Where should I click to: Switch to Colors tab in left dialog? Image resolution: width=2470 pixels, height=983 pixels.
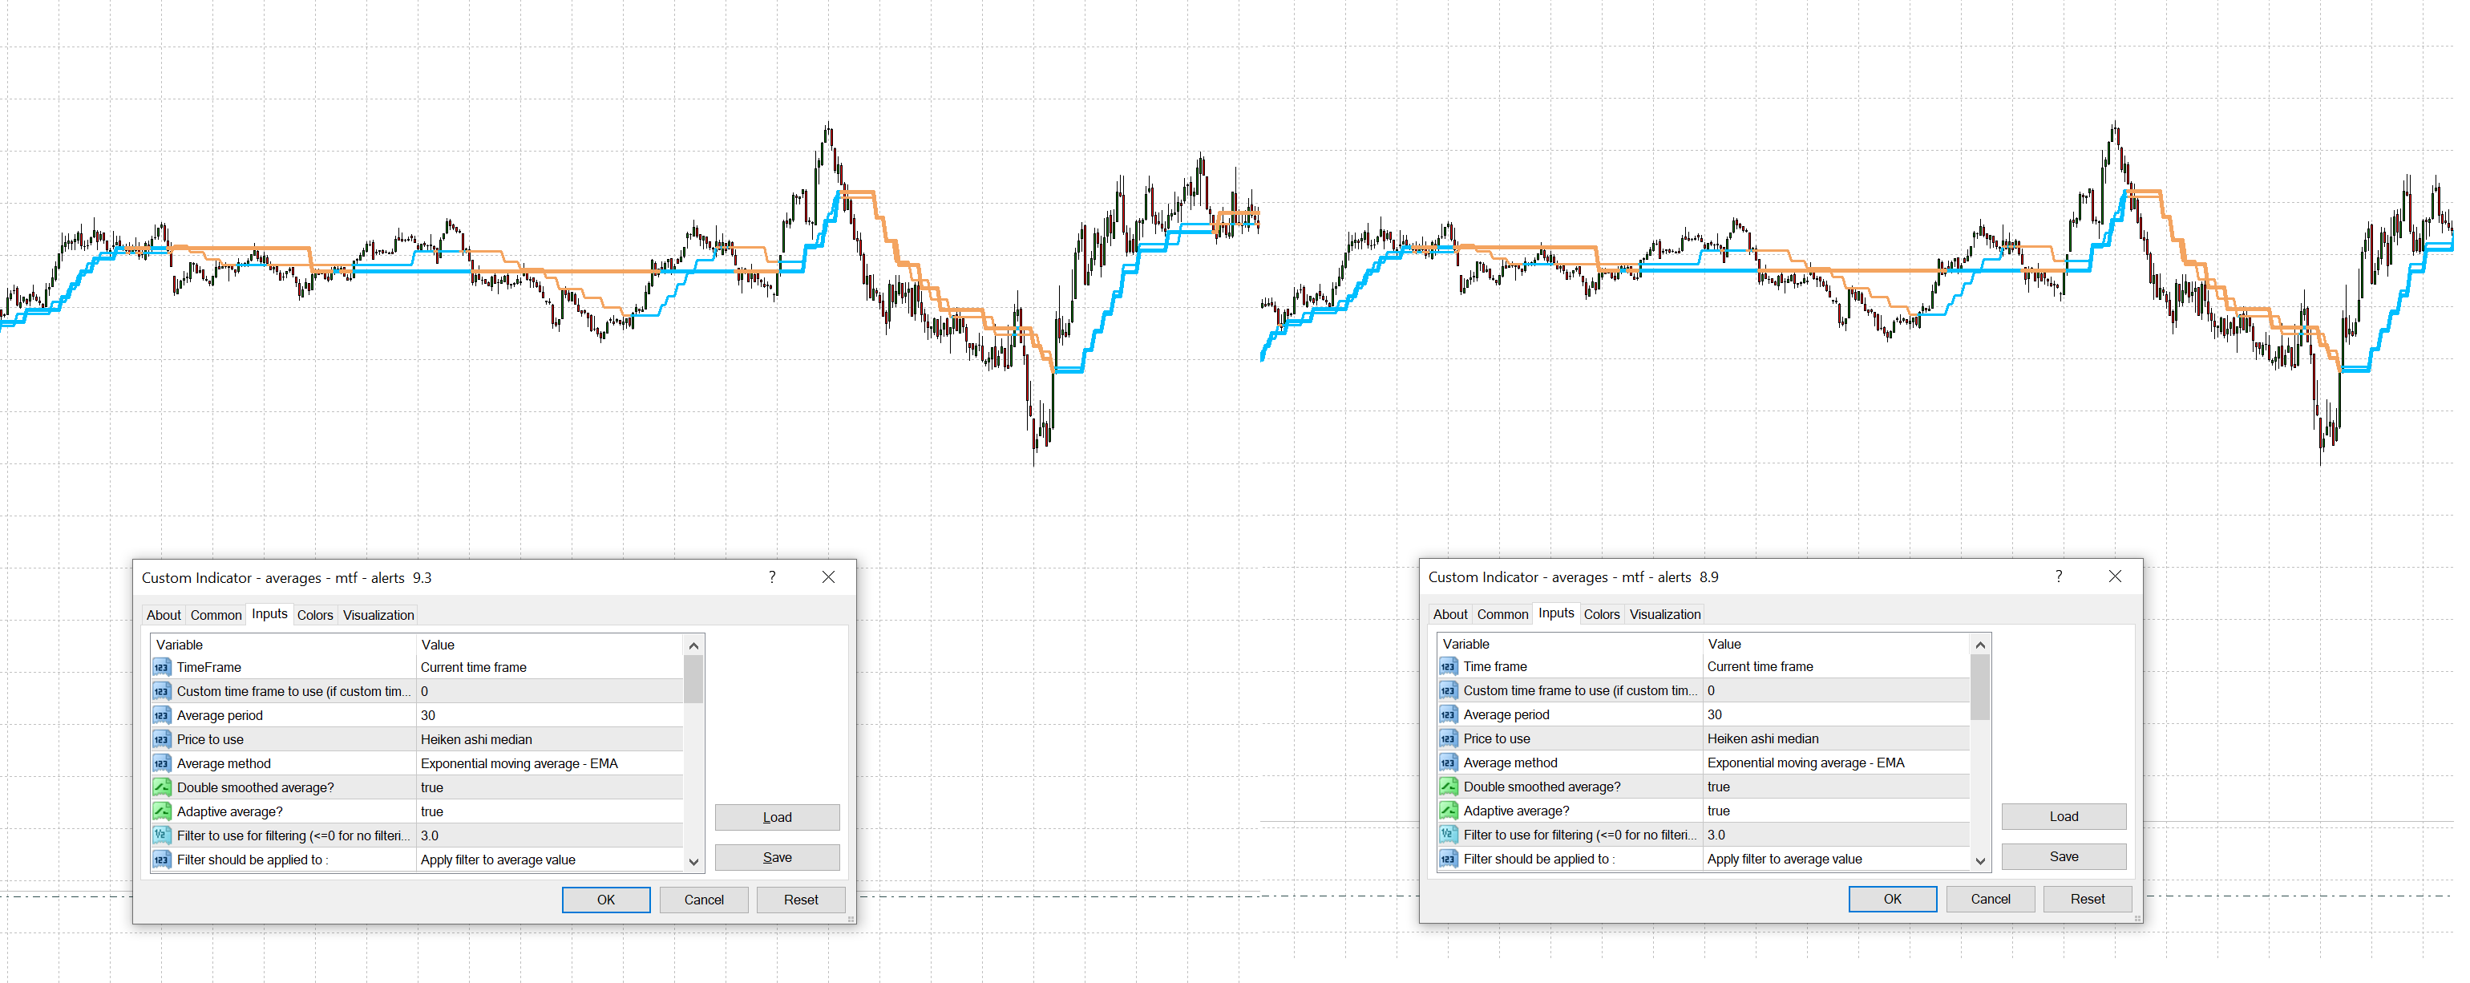(314, 615)
